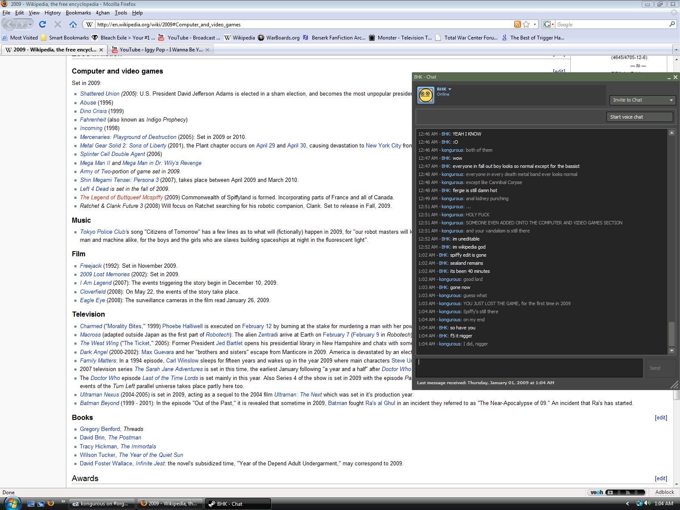Open the Bleach Exile bookmark
The height and width of the screenshot is (510, 680).
pyautogui.click(x=123, y=37)
